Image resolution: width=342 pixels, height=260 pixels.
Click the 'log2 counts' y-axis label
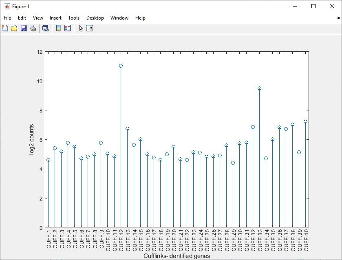coord(32,140)
